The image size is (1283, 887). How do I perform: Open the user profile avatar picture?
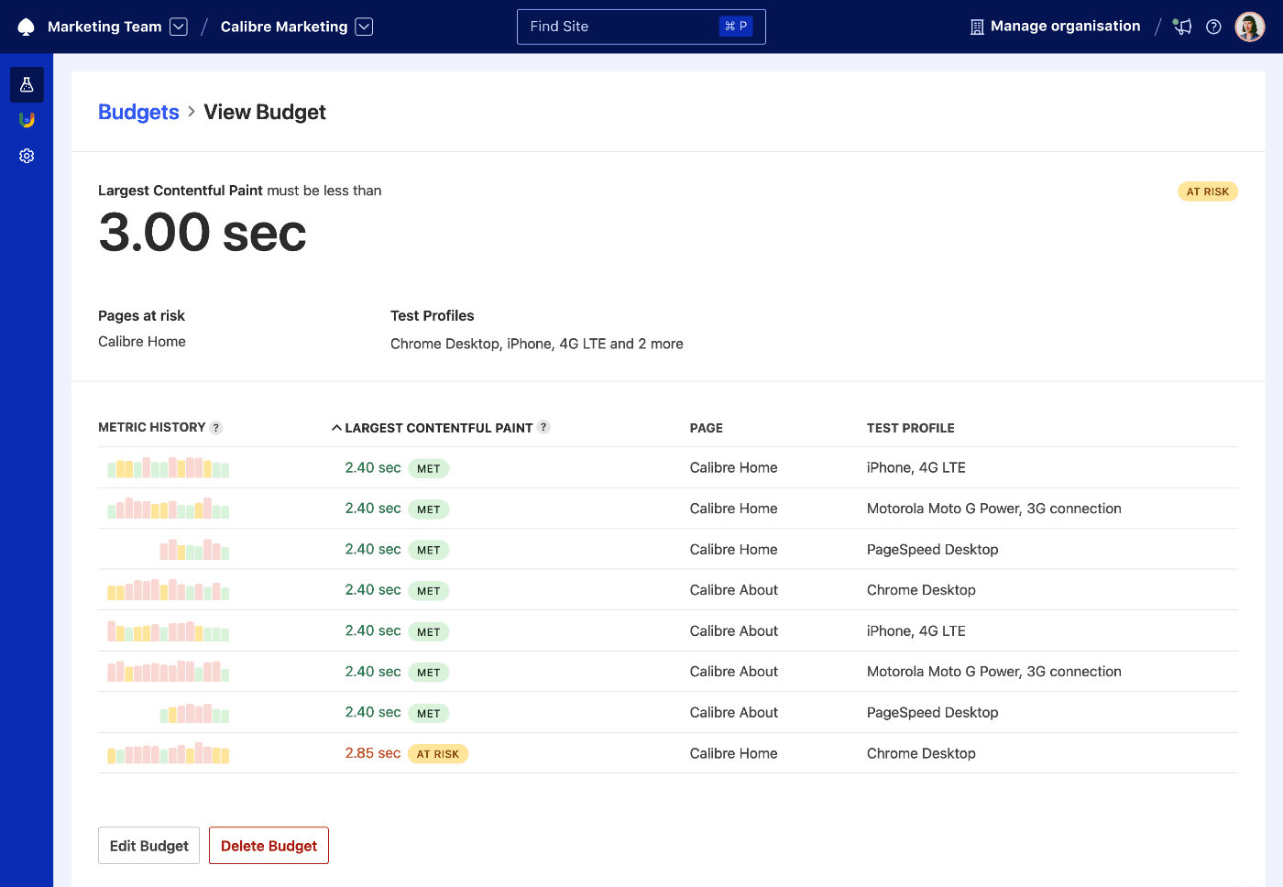point(1249,26)
